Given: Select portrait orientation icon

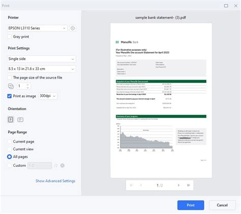Looking at the screenshot, I should 11,120.
